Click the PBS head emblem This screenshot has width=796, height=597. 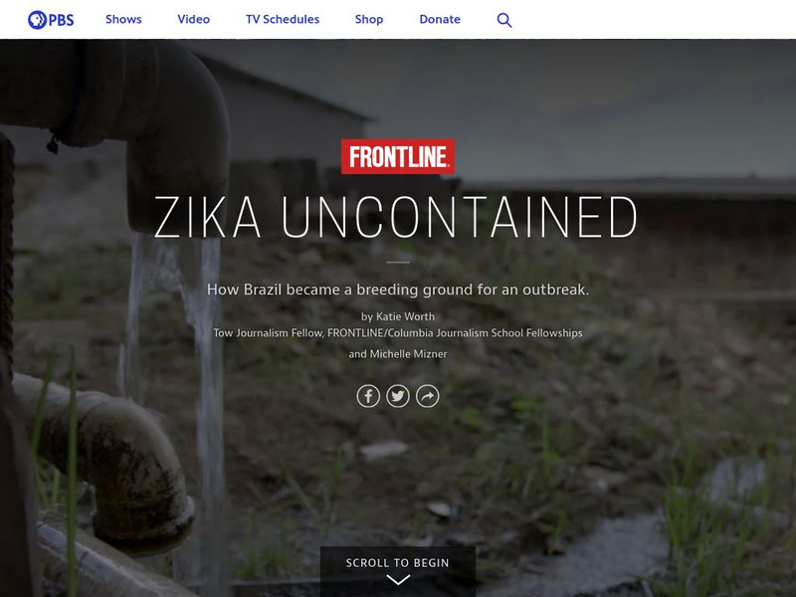pos(37,20)
